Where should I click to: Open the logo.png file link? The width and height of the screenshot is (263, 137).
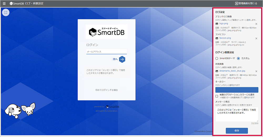pyautogui.click(x=224, y=23)
